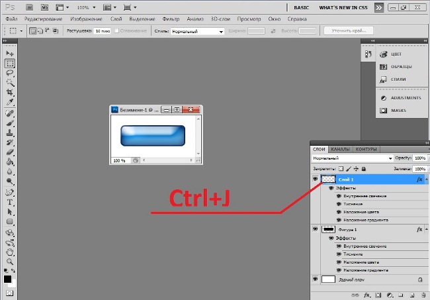Open Mini Bridge from top bar

coord(44,7)
